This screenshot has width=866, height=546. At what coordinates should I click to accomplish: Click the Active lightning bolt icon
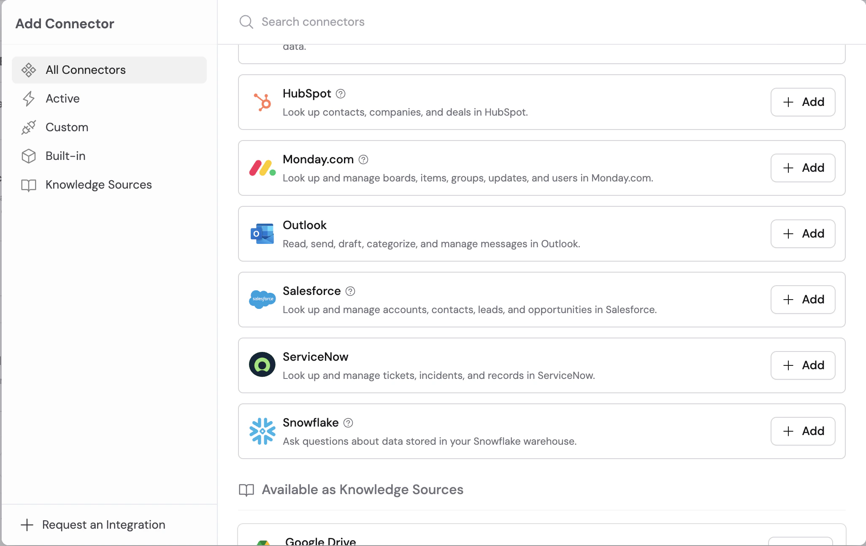(29, 99)
